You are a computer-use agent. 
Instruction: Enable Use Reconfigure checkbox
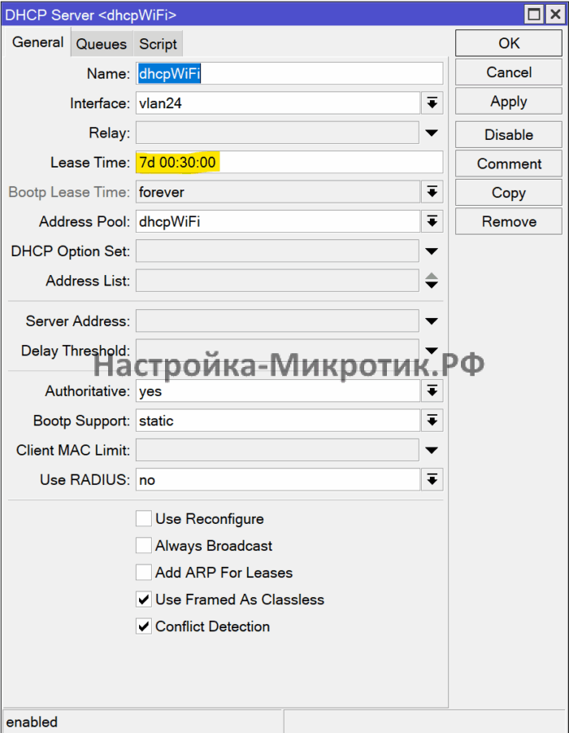144,518
